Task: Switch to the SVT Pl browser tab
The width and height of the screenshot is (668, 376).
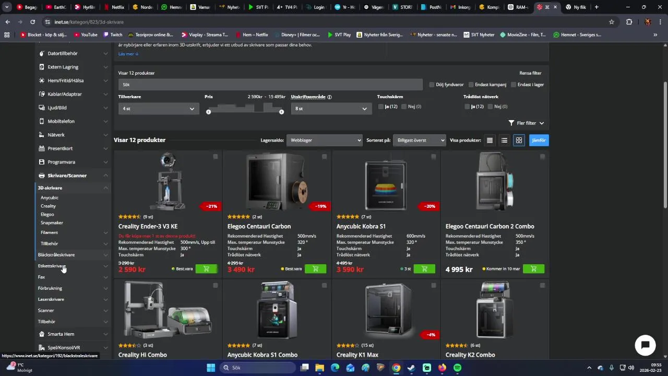Action: (258, 7)
